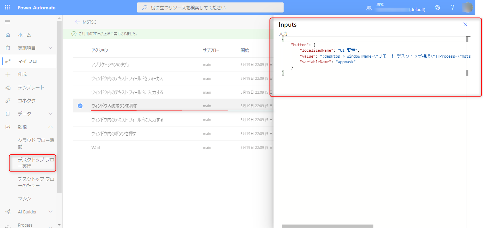
Task: Select the アプリケーションの実行 action row
Action: [173, 65]
